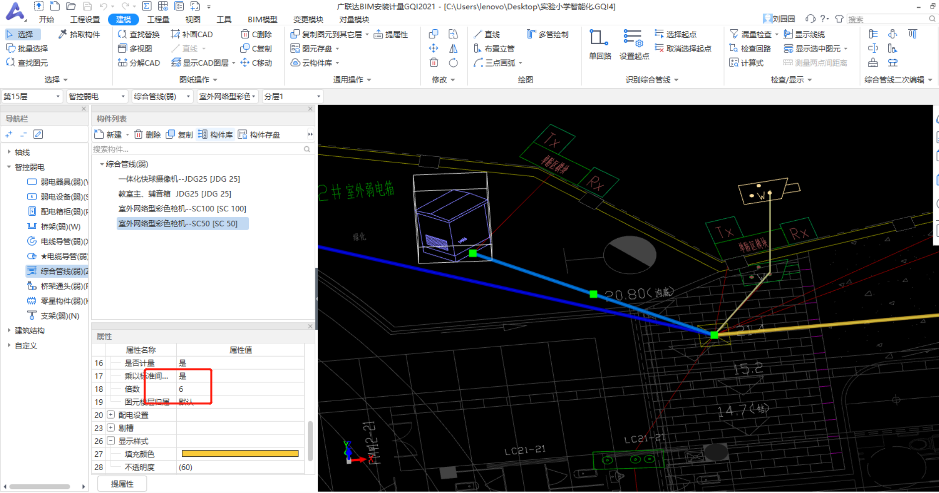
Task: Collapse the 显示样式 property group
Action: click(x=111, y=441)
